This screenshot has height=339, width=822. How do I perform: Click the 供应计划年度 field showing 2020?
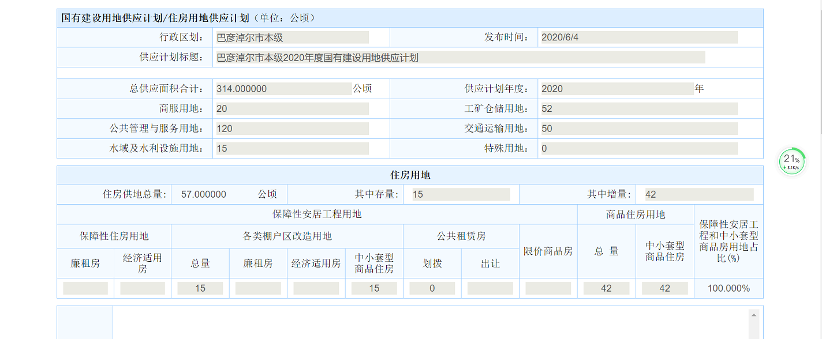616,89
